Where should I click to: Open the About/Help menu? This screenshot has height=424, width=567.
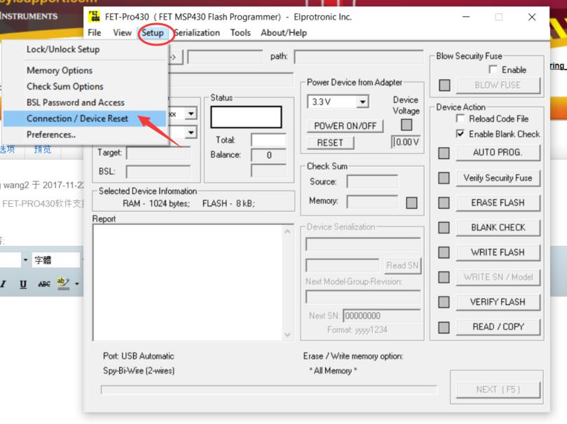pos(284,33)
